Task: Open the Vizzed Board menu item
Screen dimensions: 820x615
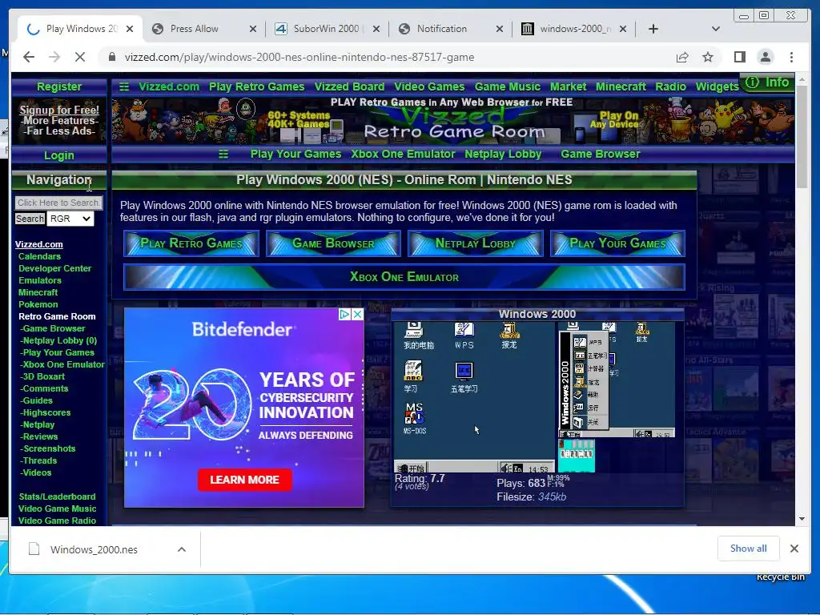Action: pyautogui.click(x=349, y=86)
